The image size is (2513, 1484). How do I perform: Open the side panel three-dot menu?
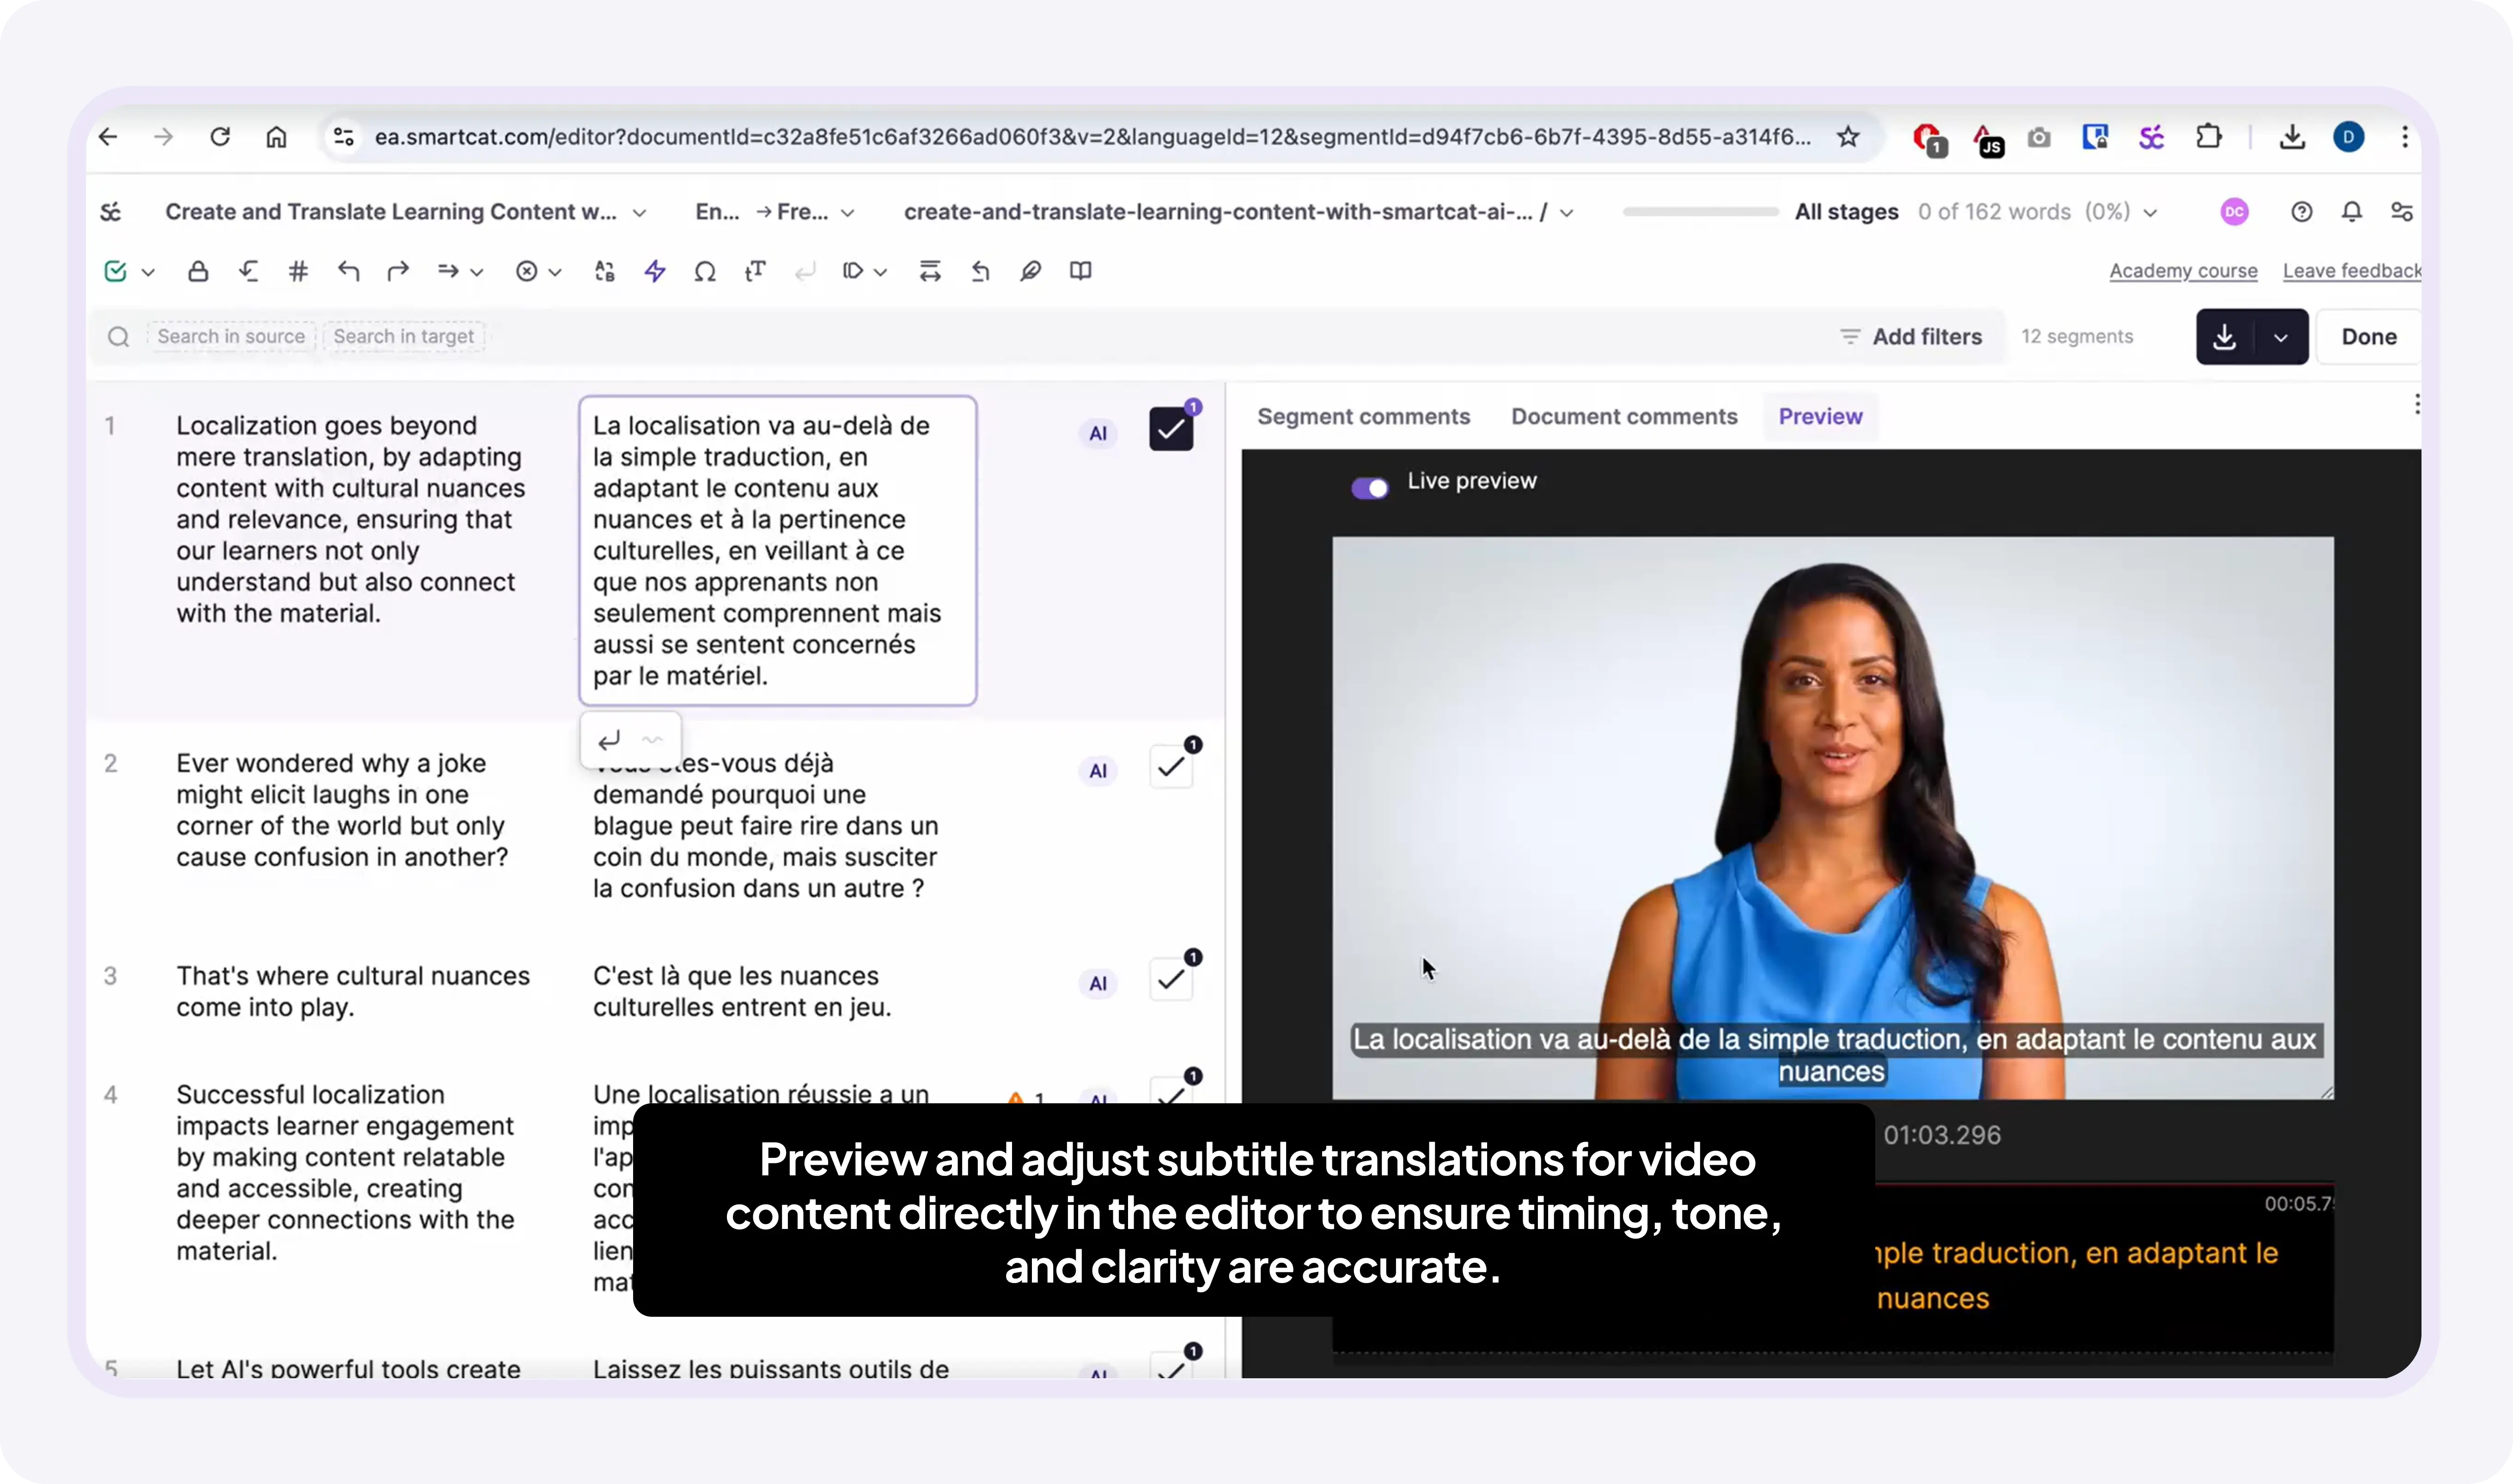click(2417, 404)
